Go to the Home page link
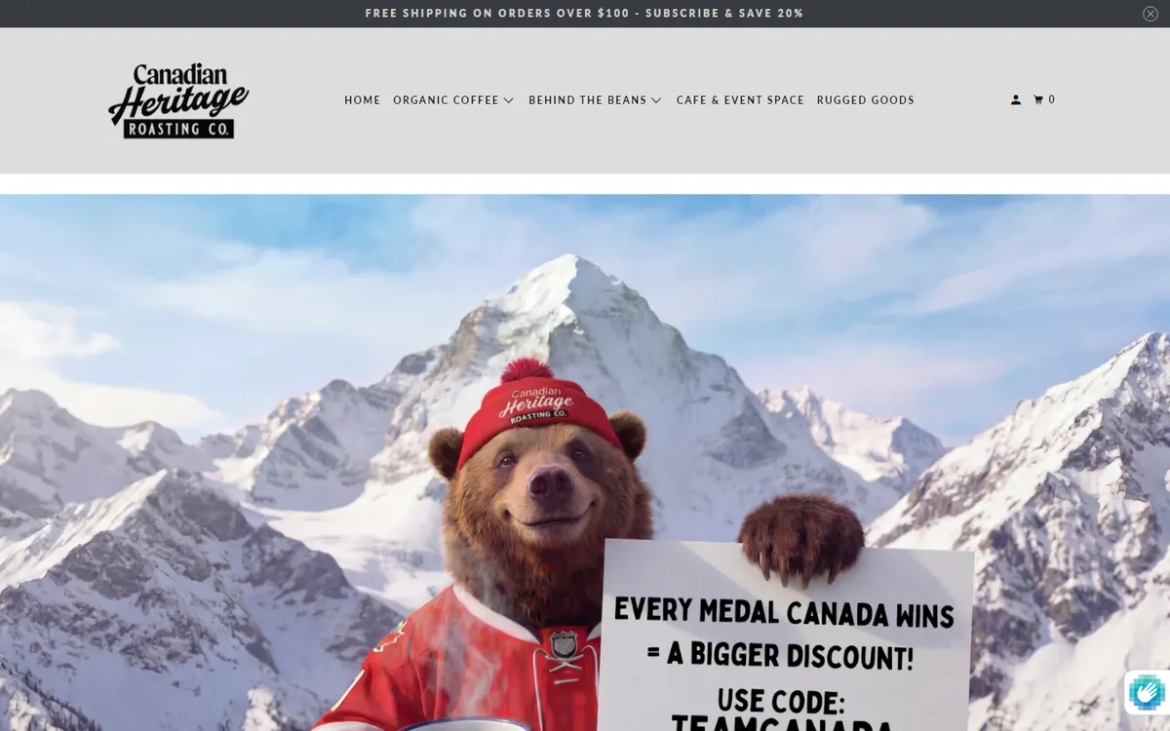The height and width of the screenshot is (731, 1170). coord(363,100)
